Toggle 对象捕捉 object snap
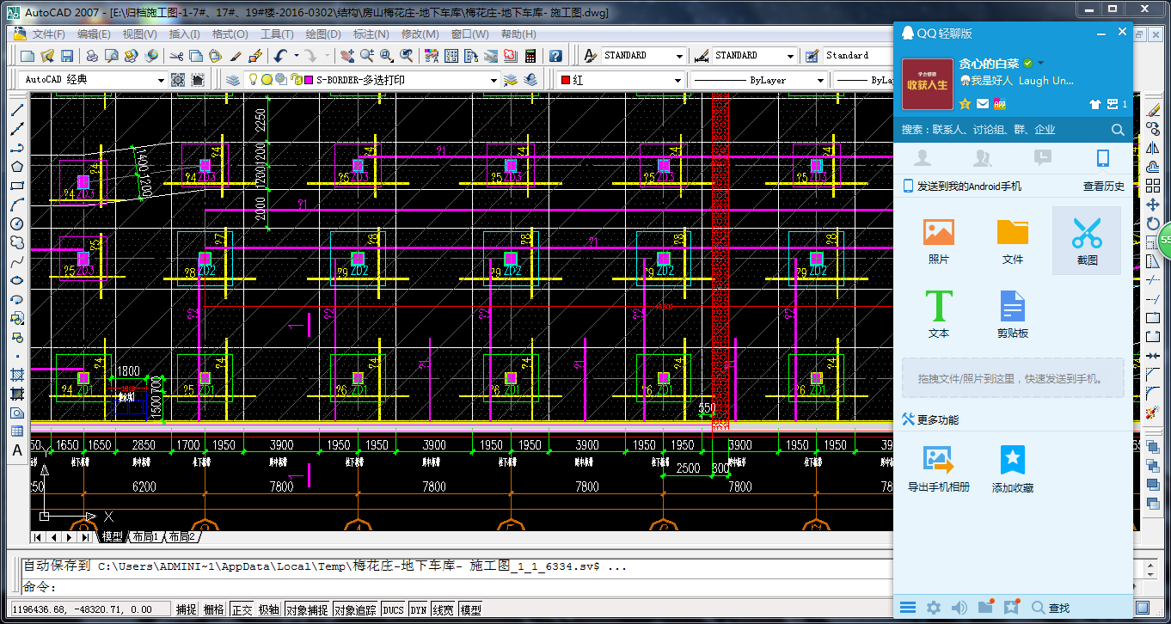 click(307, 609)
